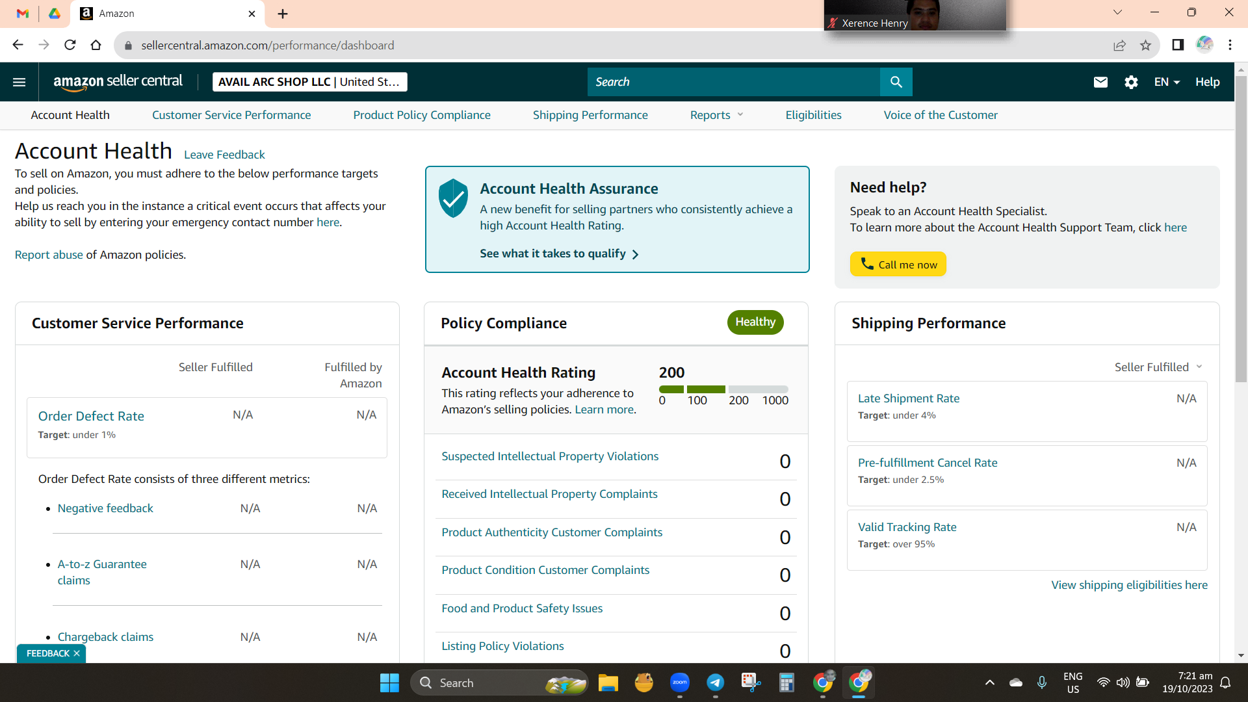Open the Shipping Performance tab
The width and height of the screenshot is (1248, 702).
coord(590,115)
